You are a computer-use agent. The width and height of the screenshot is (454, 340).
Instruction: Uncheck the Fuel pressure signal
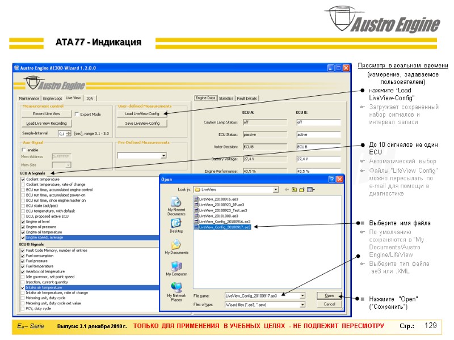coord(23,261)
